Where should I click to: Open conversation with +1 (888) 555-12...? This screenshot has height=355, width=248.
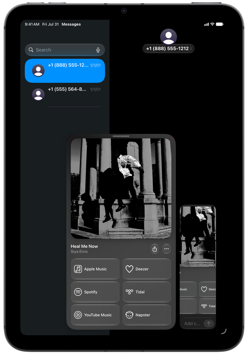[x=65, y=71]
